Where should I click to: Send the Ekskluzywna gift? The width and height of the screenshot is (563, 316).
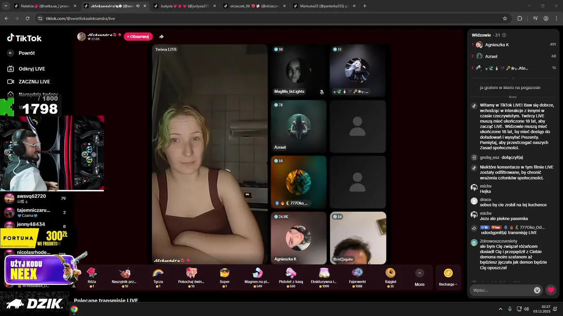coord(324,277)
